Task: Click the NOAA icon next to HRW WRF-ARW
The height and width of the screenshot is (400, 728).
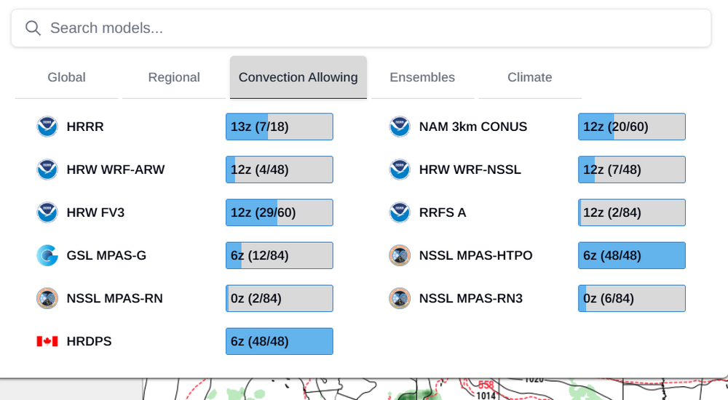Action: click(47, 169)
